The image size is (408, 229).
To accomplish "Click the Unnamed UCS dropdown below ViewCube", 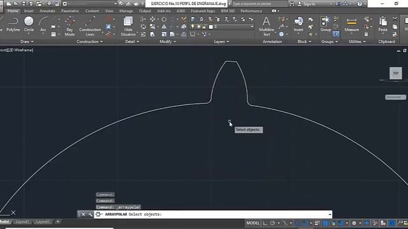I will pos(395,97).
